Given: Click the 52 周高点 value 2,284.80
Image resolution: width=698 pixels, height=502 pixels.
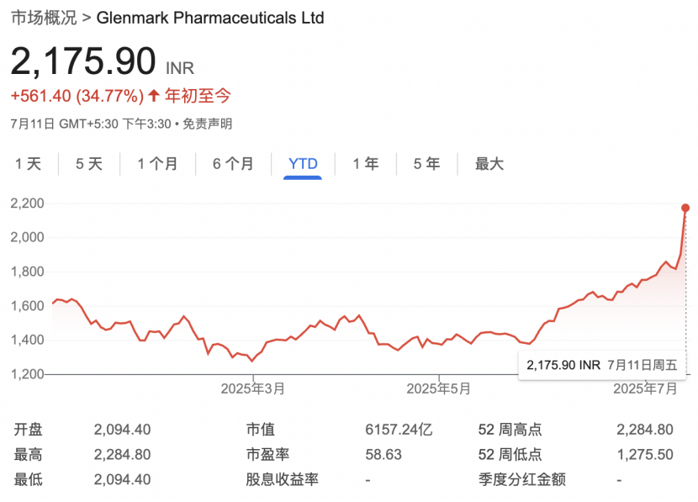Looking at the screenshot, I should (x=644, y=430).
